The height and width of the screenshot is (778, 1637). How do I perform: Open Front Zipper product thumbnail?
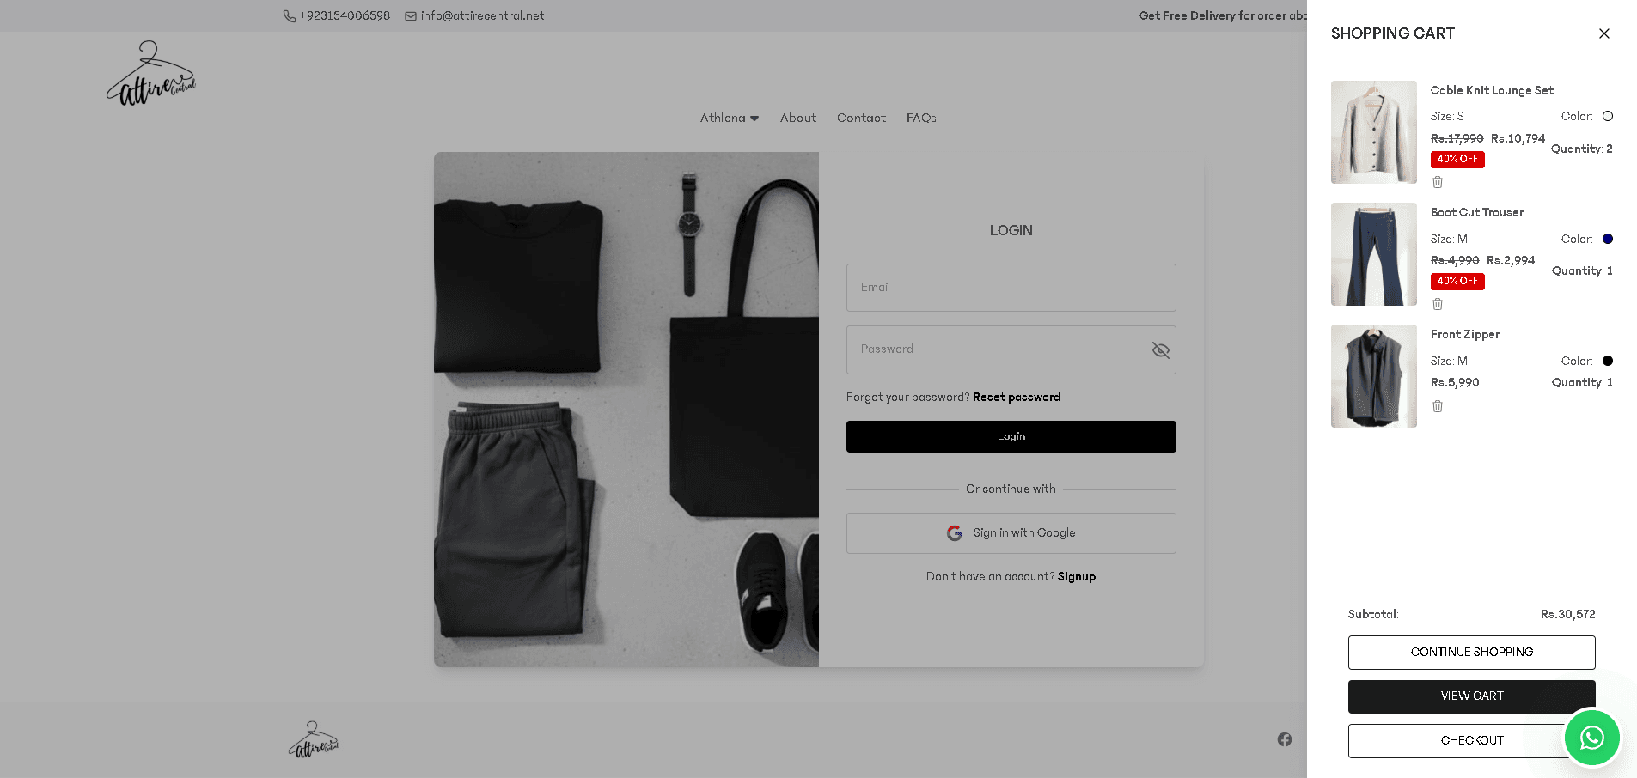tap(1374, 376)
